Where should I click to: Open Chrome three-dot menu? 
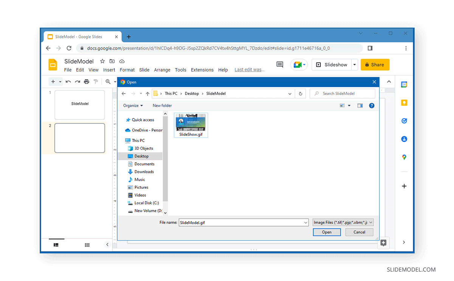(x=406, y=48)
